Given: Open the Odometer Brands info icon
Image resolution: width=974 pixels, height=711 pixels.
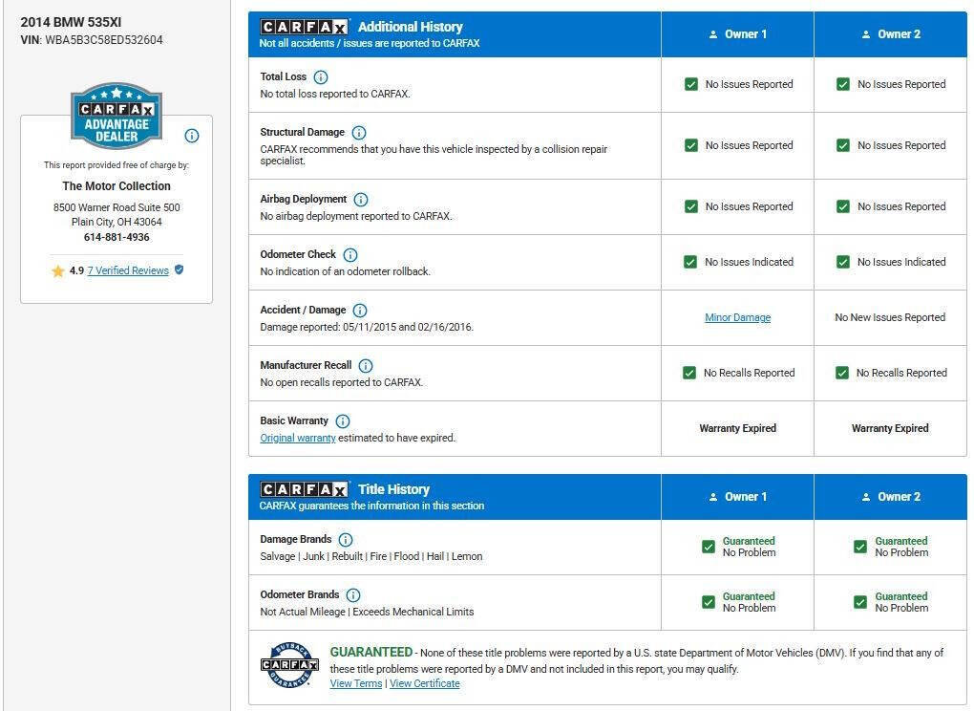Looking at the screenshot, I should click(352, 595).
